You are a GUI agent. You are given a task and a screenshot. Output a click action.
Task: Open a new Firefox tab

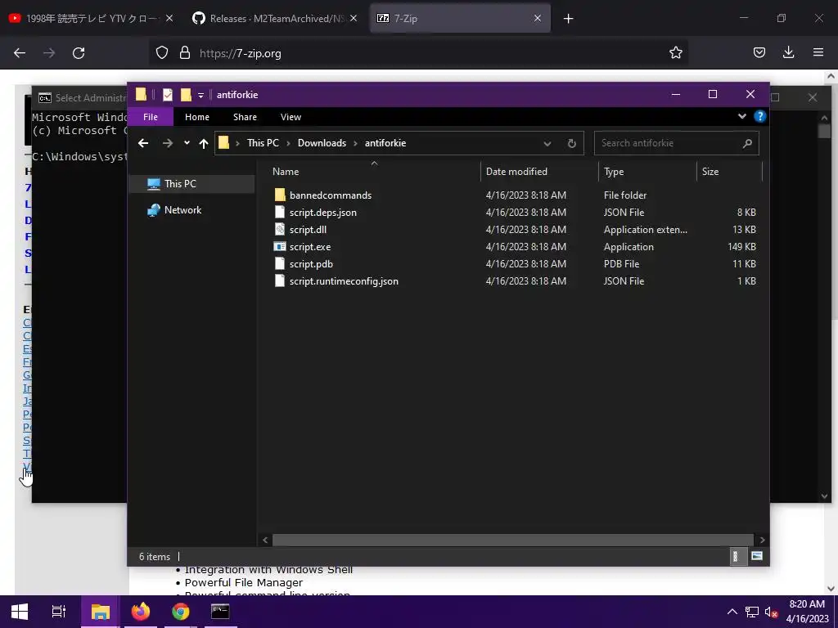[568, 19]
